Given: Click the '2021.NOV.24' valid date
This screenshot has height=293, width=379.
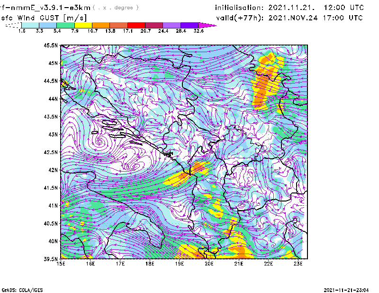Looking at the screenshot, I should coord(293,18).
